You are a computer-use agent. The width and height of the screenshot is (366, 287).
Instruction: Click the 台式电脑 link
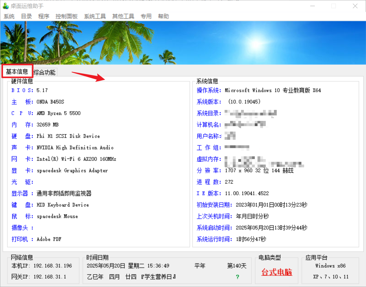tap(277, 272)
